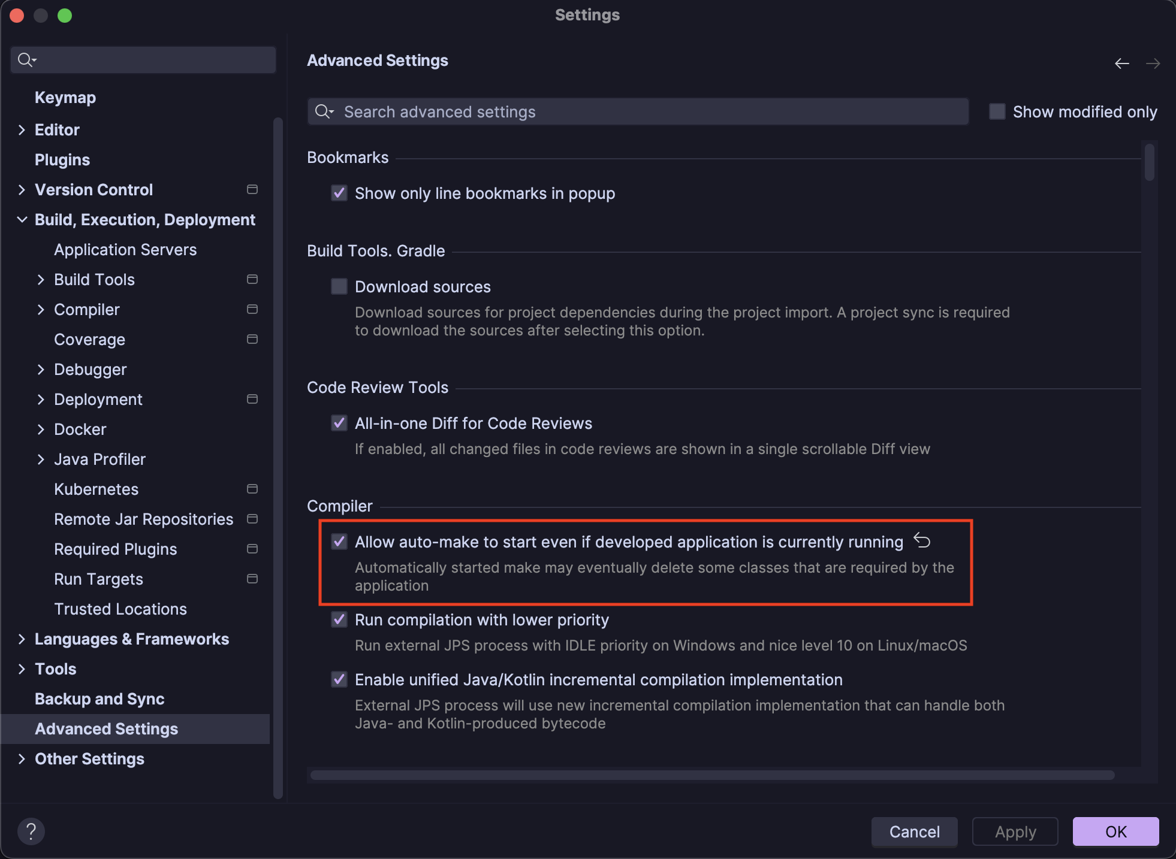
Task: Enable the Download sources checkbox
Action: click(x=339, y=286)
